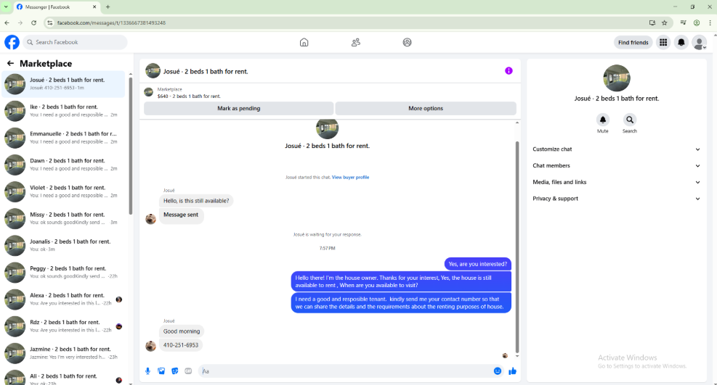Open the Chrome profile icon in toolbar
This screenshot has height=385, width=717.
[x=697, y=22]
